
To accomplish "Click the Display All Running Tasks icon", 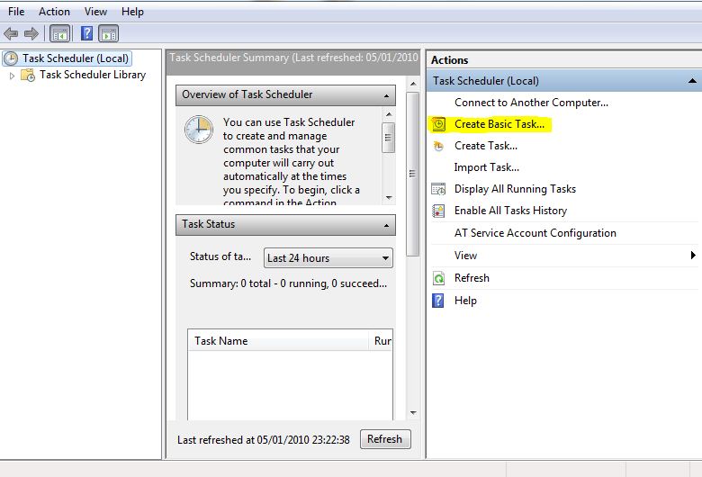I will tap(438, 189).
